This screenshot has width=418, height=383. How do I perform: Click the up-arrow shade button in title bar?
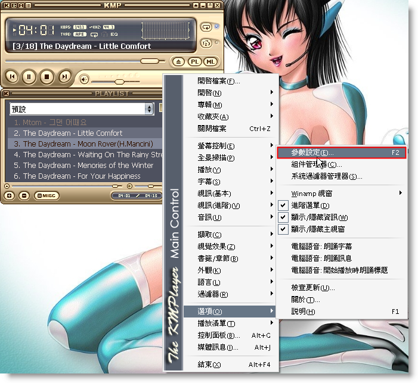pyautogui.click(x=196, y=5)
